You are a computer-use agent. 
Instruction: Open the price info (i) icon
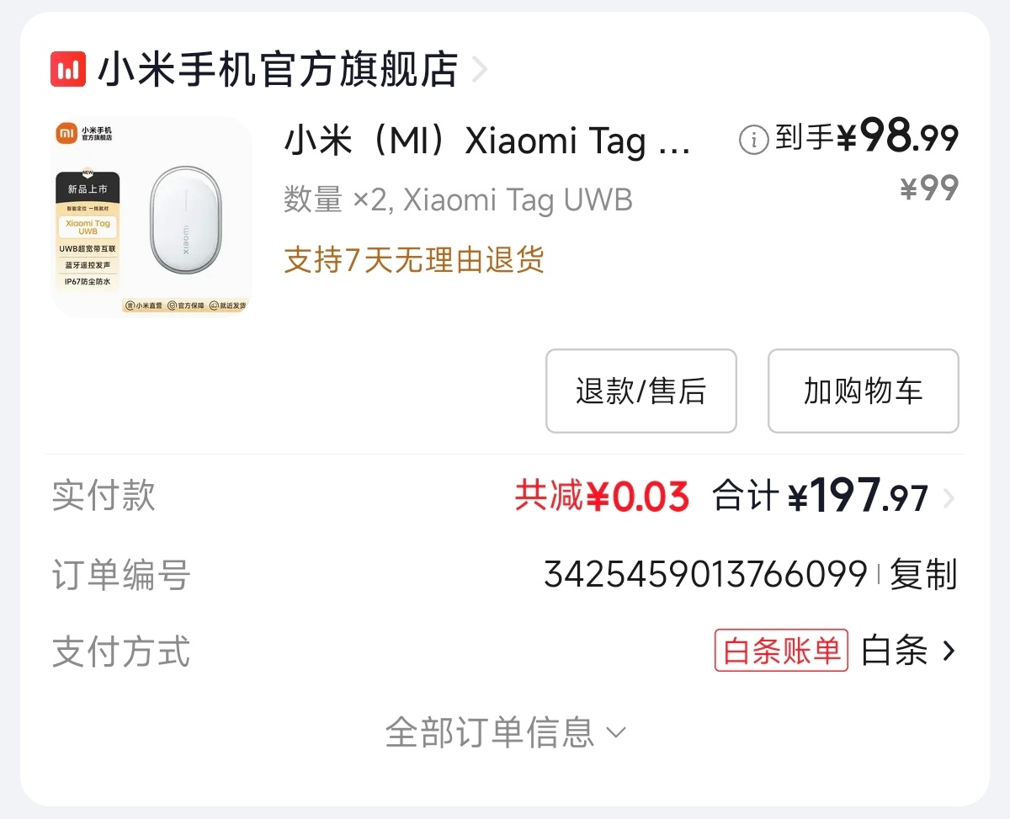click(752, 136)
